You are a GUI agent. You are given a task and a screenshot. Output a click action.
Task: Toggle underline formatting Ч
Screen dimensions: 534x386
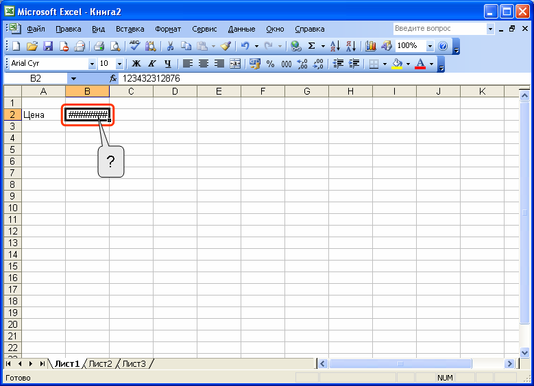click(x=167, y=64)
